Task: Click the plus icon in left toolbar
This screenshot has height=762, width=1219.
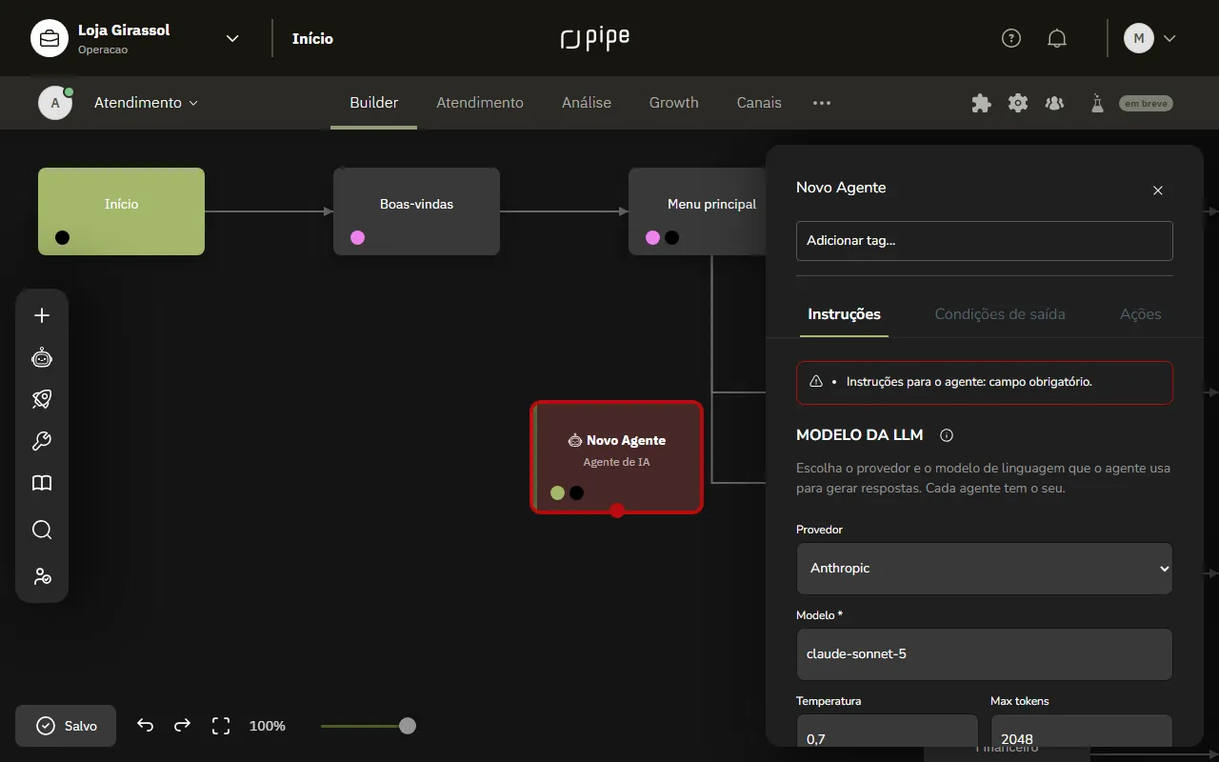Action: (x=42, y=315)
